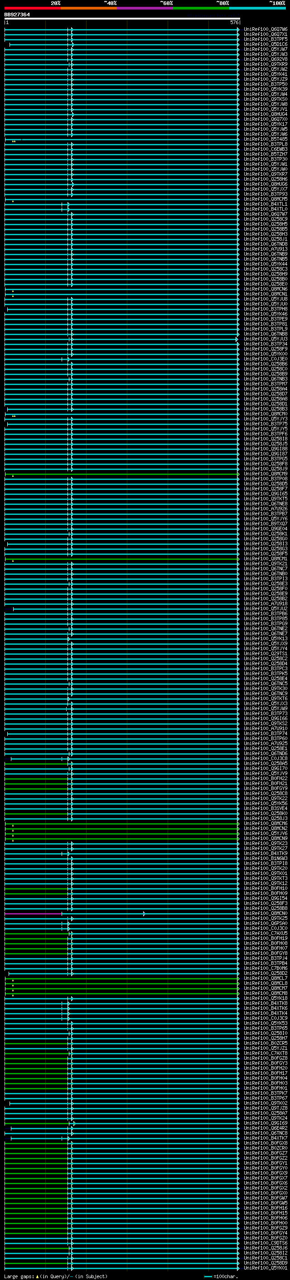The width and height of the screenshot is (290, 1280).
Task: Click the red 20% identity legend segment
Action: [x=32, y=8]
